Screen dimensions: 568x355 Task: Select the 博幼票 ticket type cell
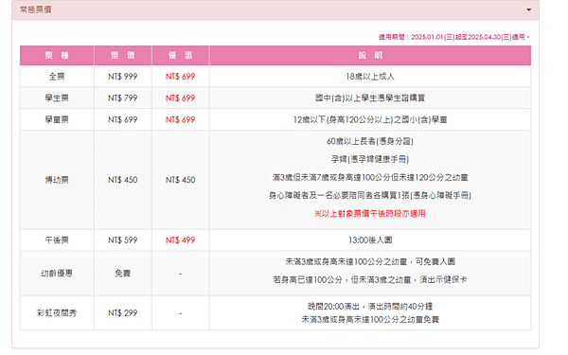point(57,180)
